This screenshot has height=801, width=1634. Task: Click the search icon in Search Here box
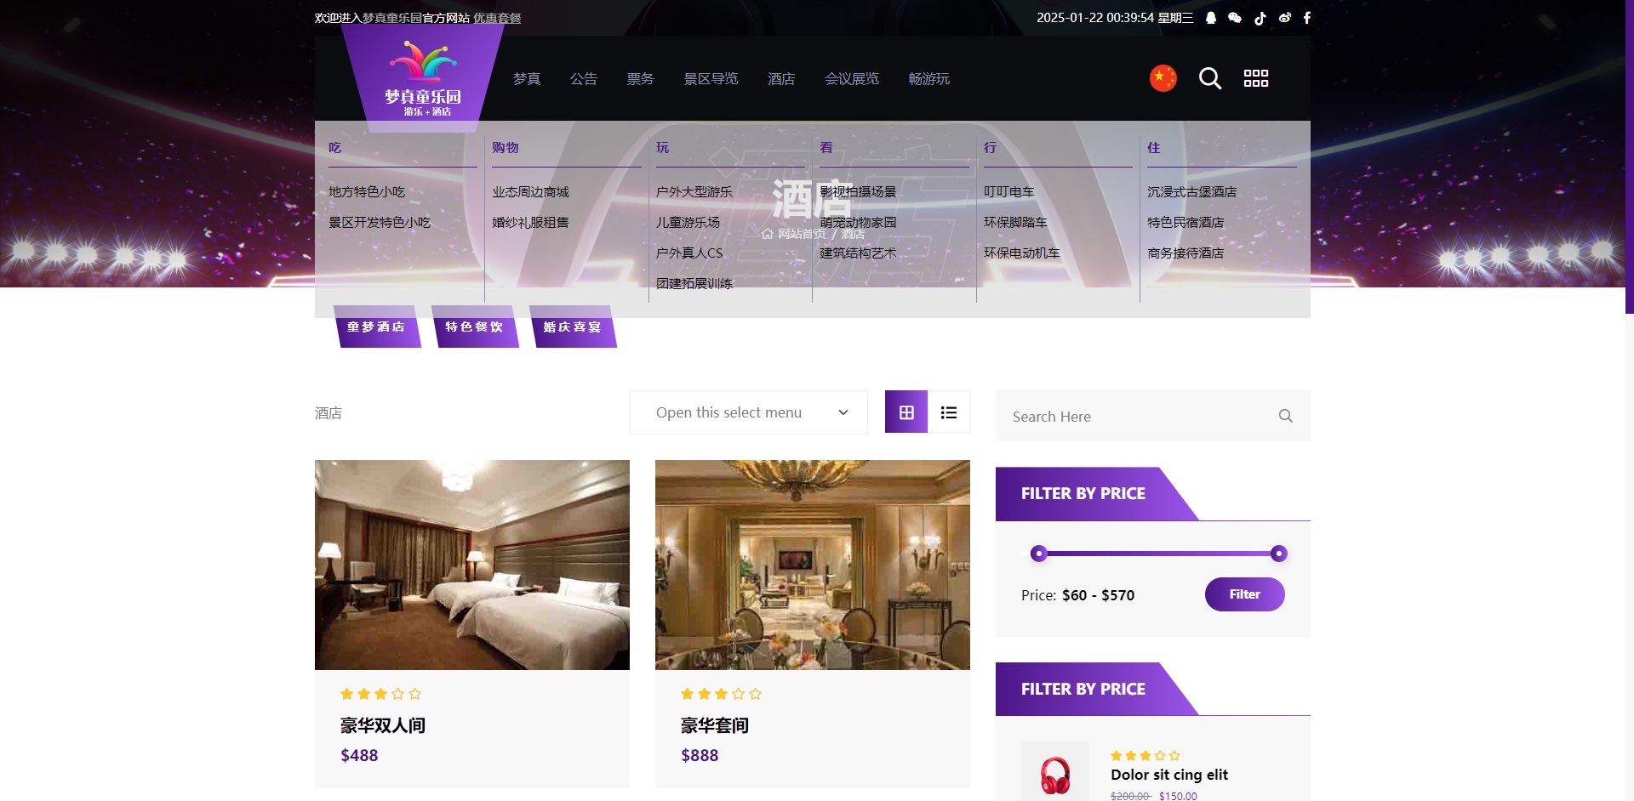click(1286, 416)
